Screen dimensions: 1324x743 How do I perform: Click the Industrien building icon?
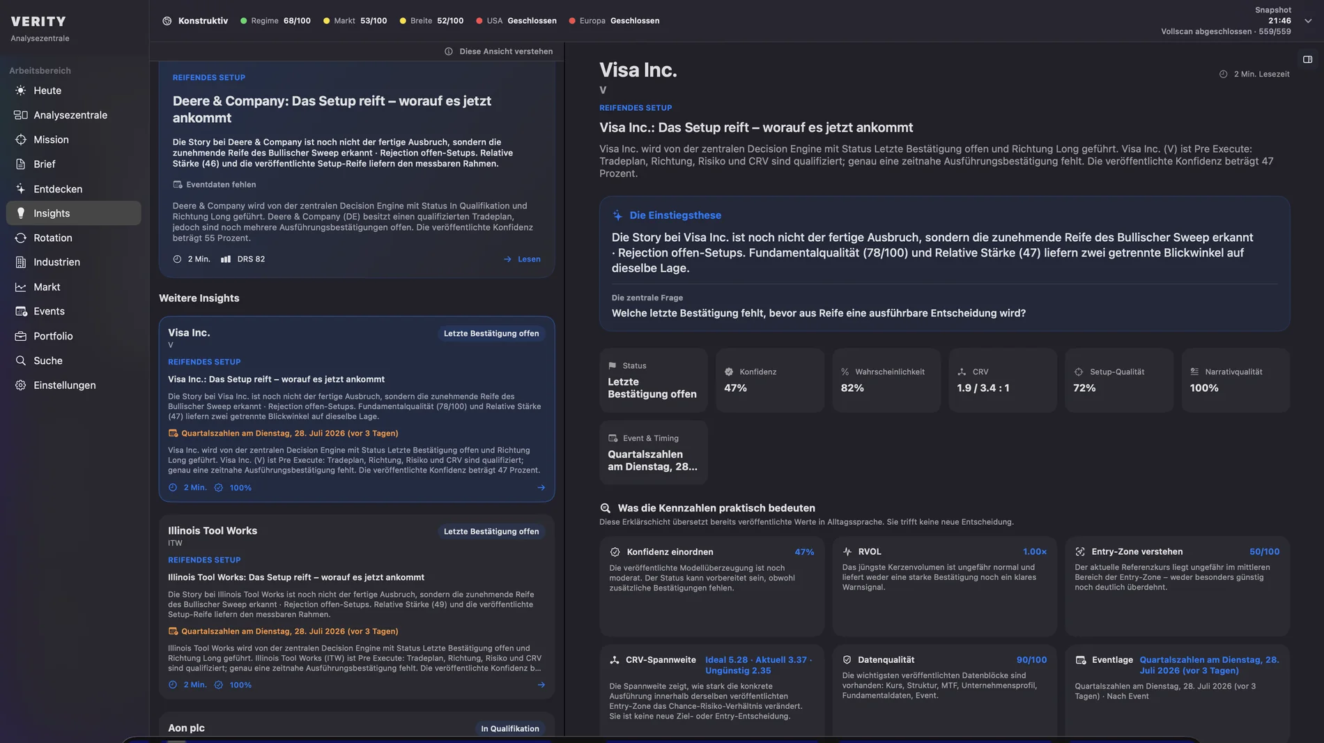pyautogui.click(x=21, y=262)
